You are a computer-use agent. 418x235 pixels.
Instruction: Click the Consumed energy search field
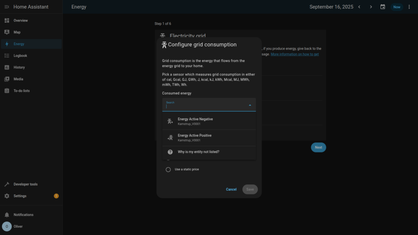[204, 106]
